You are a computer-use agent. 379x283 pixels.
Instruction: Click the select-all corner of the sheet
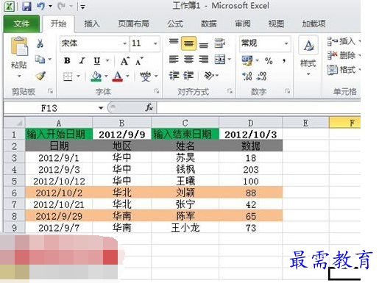[x=15, y=123]
